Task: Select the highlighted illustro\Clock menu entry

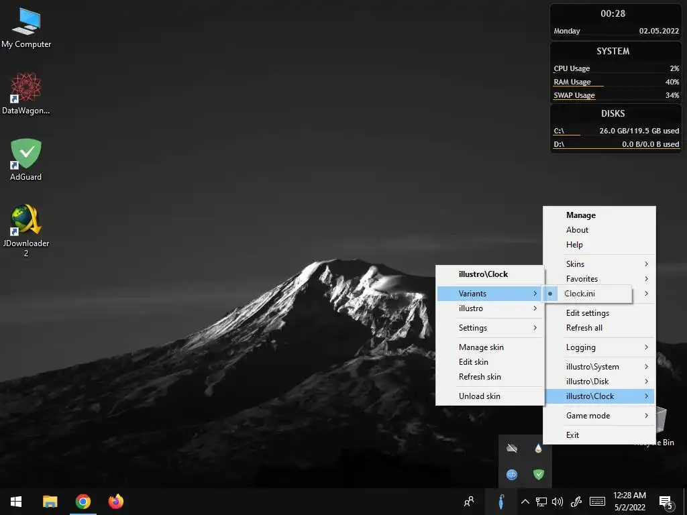Action: 599,396
